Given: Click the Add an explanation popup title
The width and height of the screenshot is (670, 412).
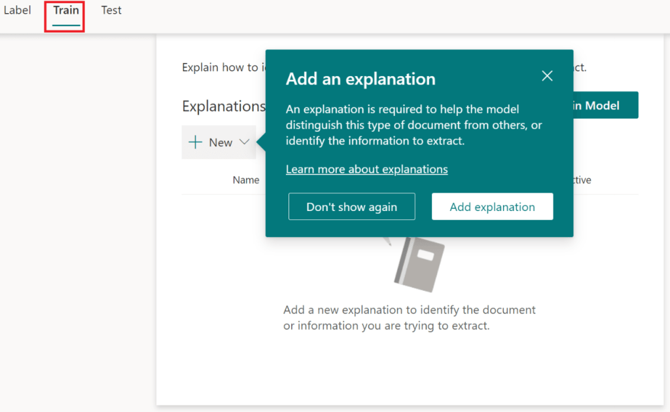Looking at the screenshot, I should pyautogui.click(x=361, y=79).
